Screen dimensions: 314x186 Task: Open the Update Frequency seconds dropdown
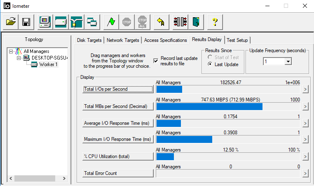288,62
